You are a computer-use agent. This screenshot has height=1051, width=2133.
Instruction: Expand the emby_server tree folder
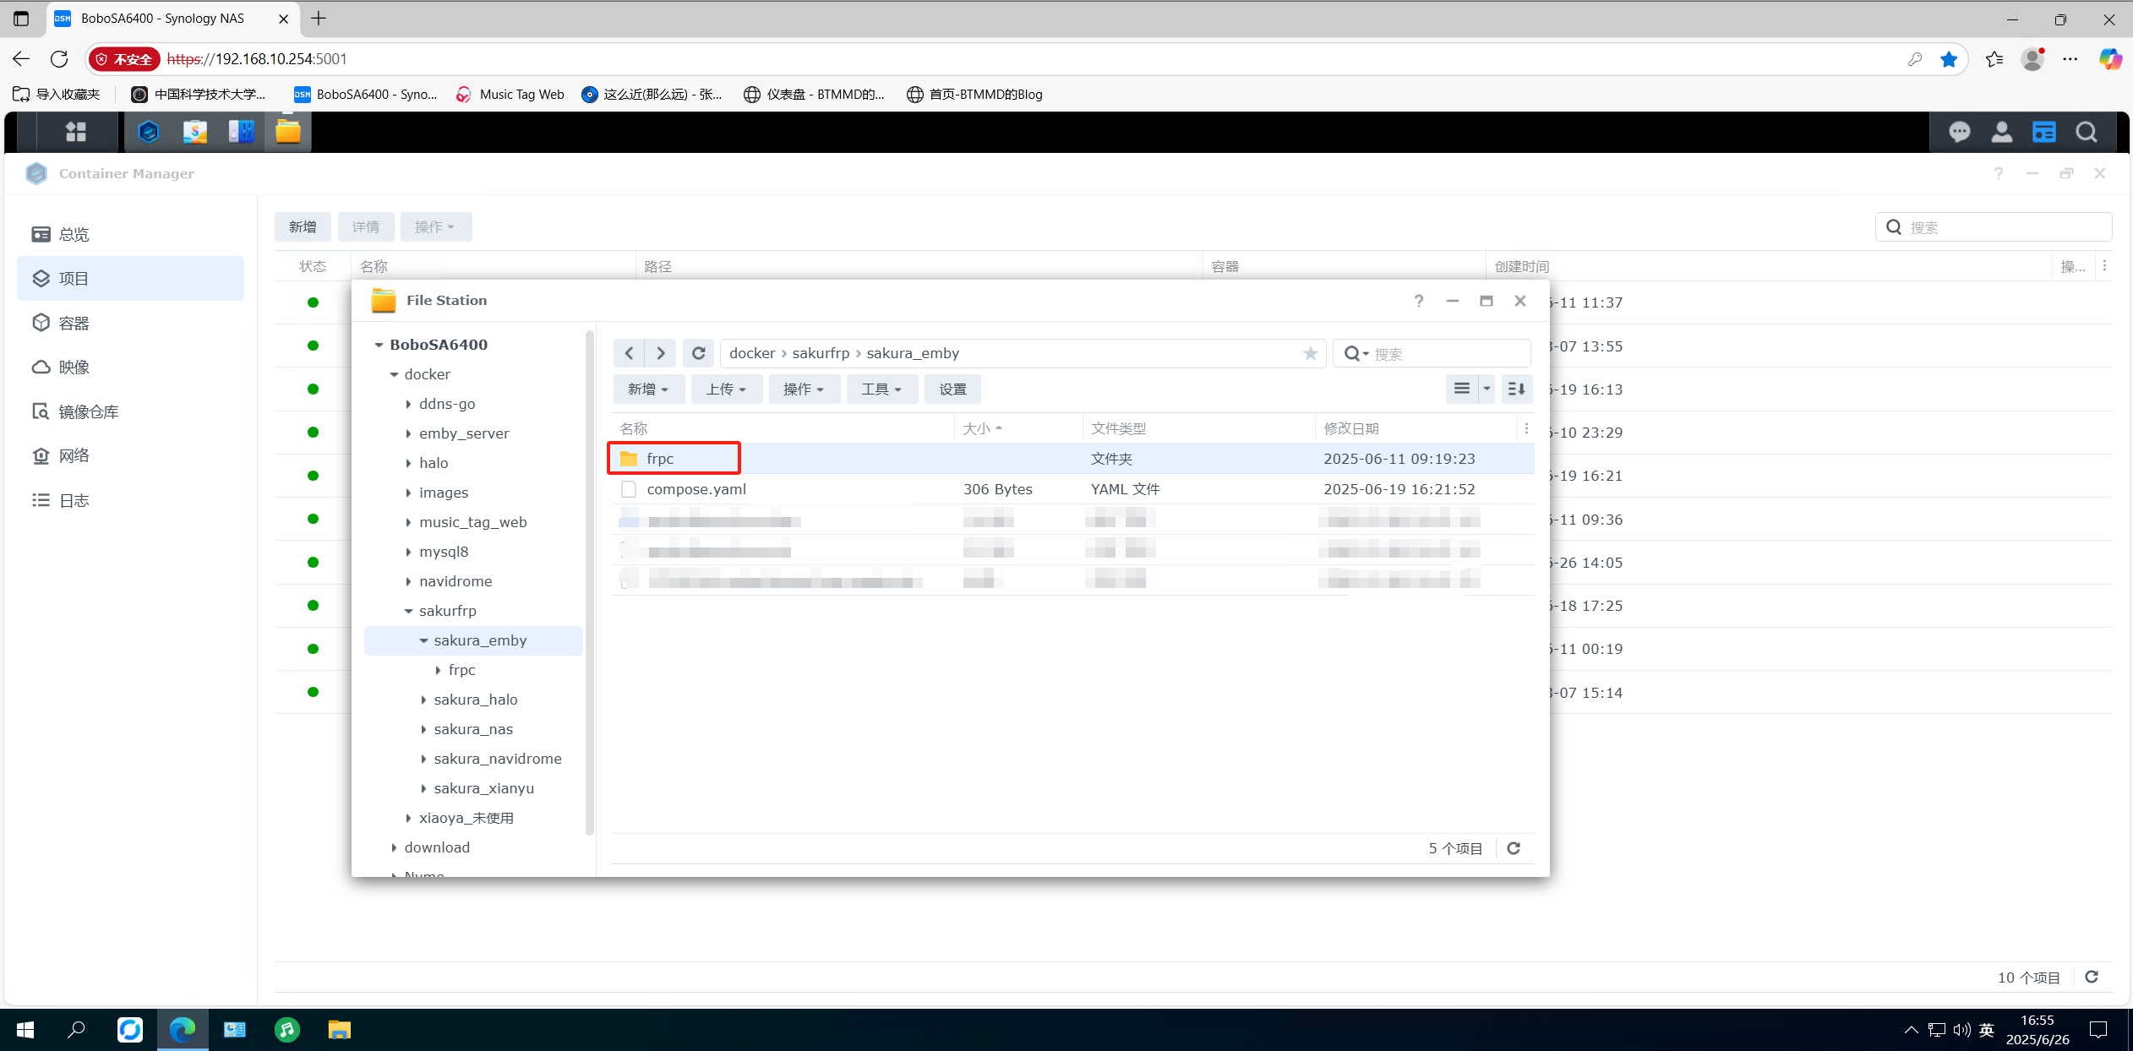click(408, 433)
